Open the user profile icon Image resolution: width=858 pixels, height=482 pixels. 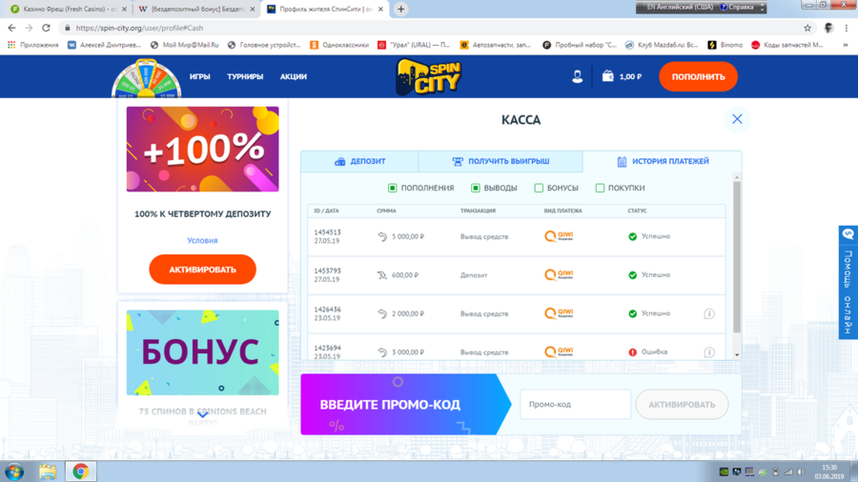(x=577, y=76)
